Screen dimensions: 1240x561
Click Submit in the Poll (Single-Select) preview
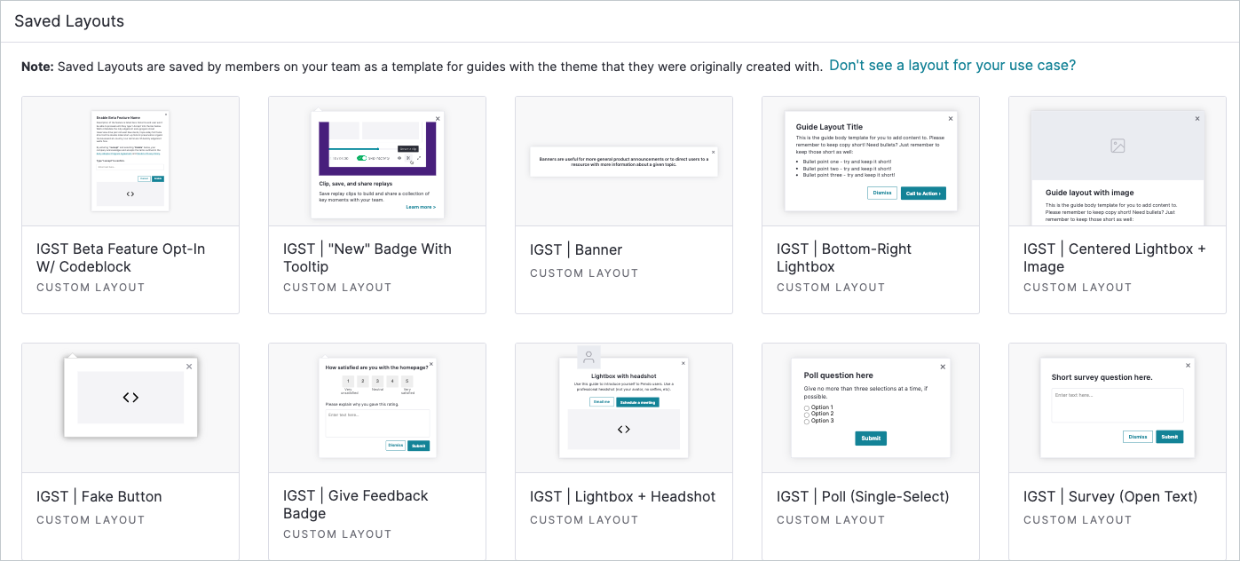pyautogui.click(x=870, y=438)
